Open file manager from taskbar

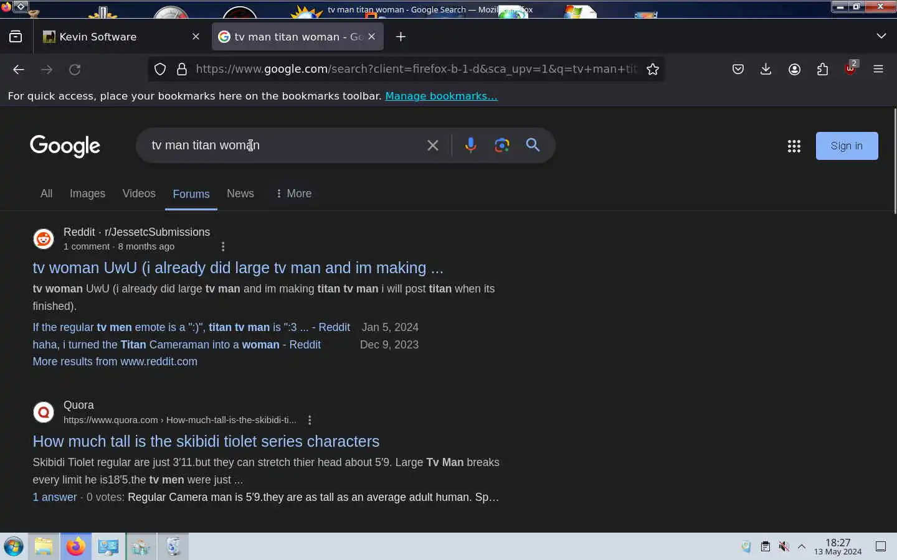coord(44,547)
